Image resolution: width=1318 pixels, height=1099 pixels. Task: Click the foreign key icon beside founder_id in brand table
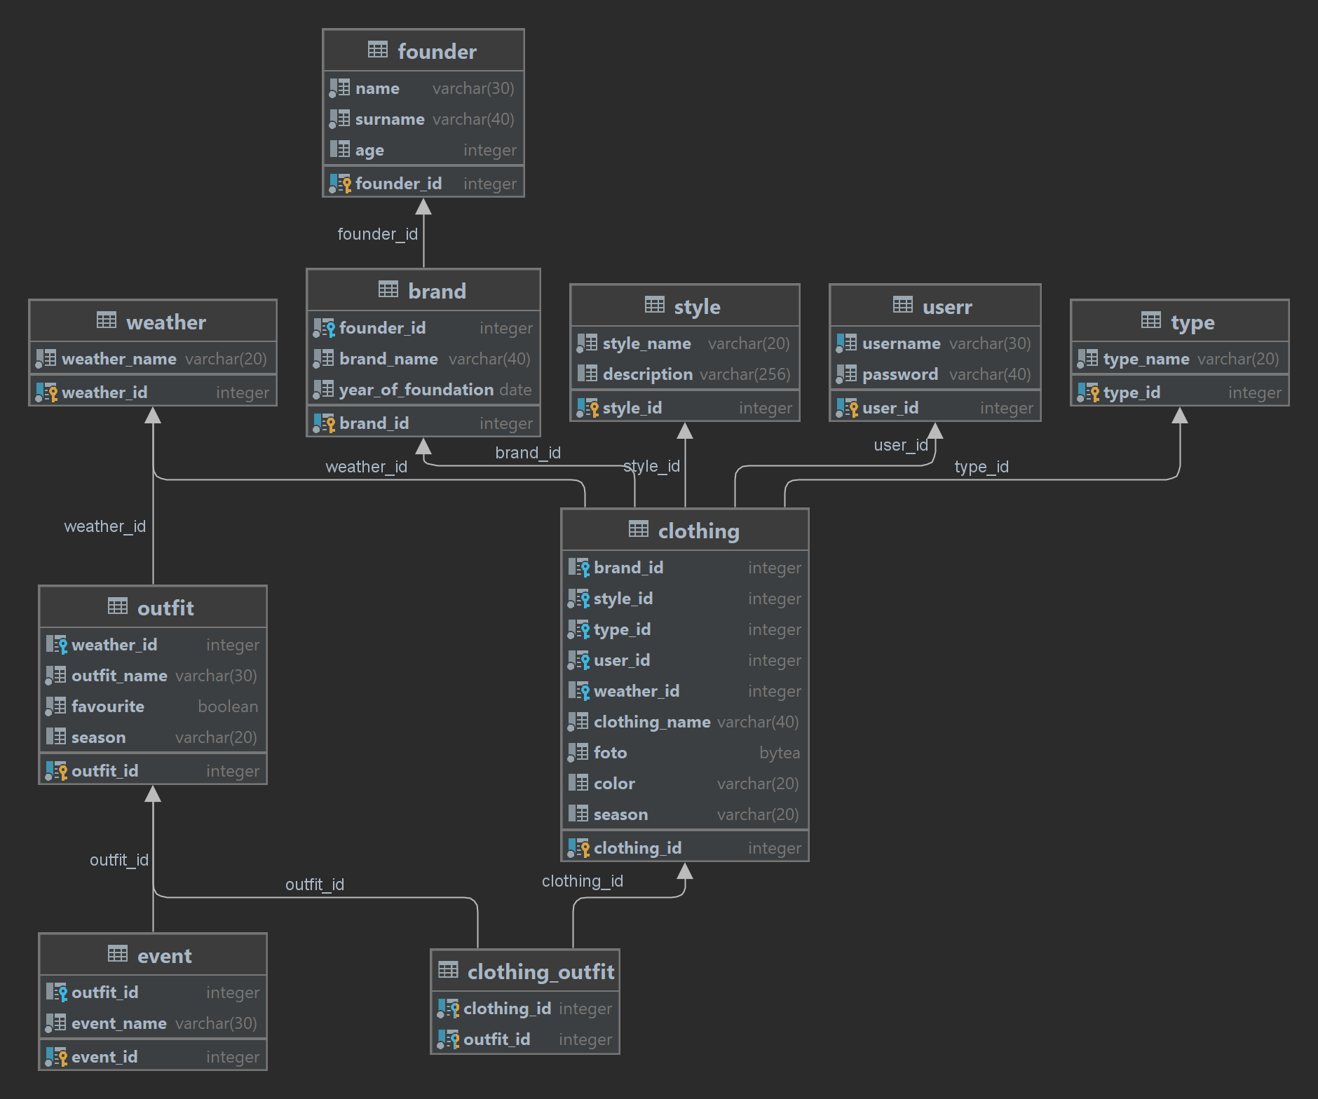[324, 328]
